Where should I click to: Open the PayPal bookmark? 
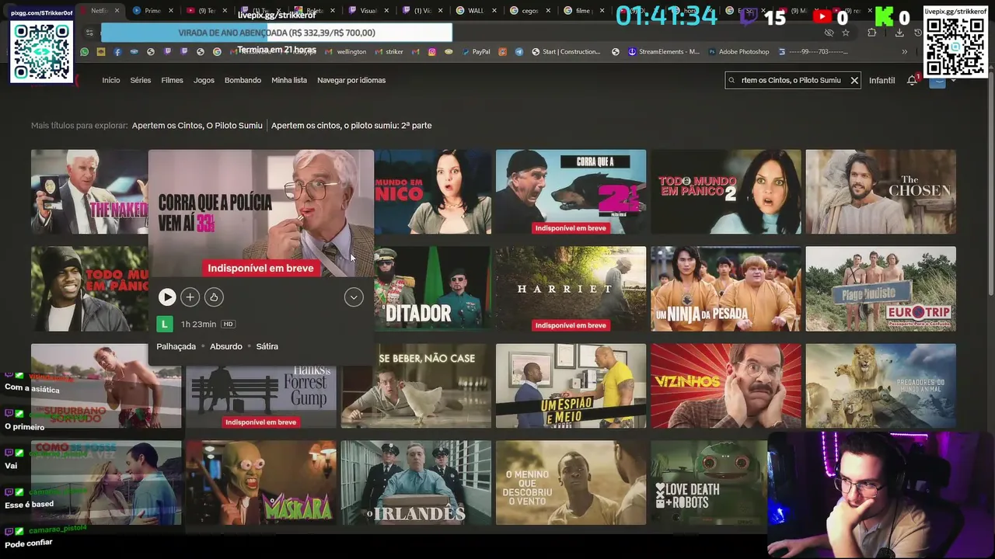coord(476,52)
